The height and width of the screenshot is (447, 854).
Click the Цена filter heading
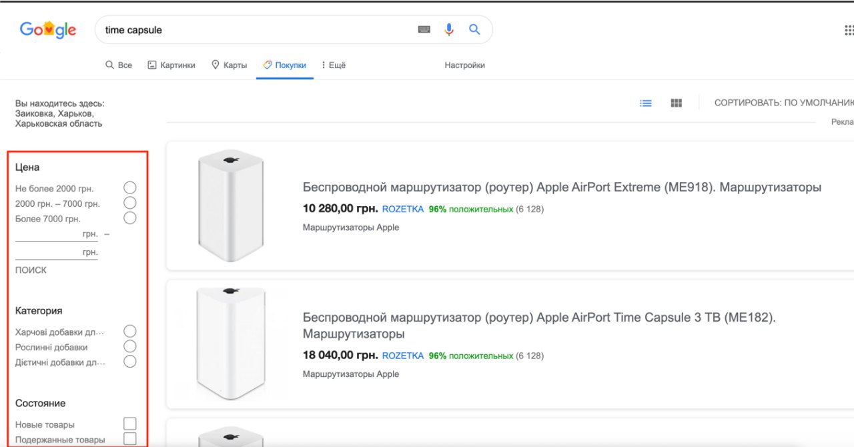pos(27,167)
